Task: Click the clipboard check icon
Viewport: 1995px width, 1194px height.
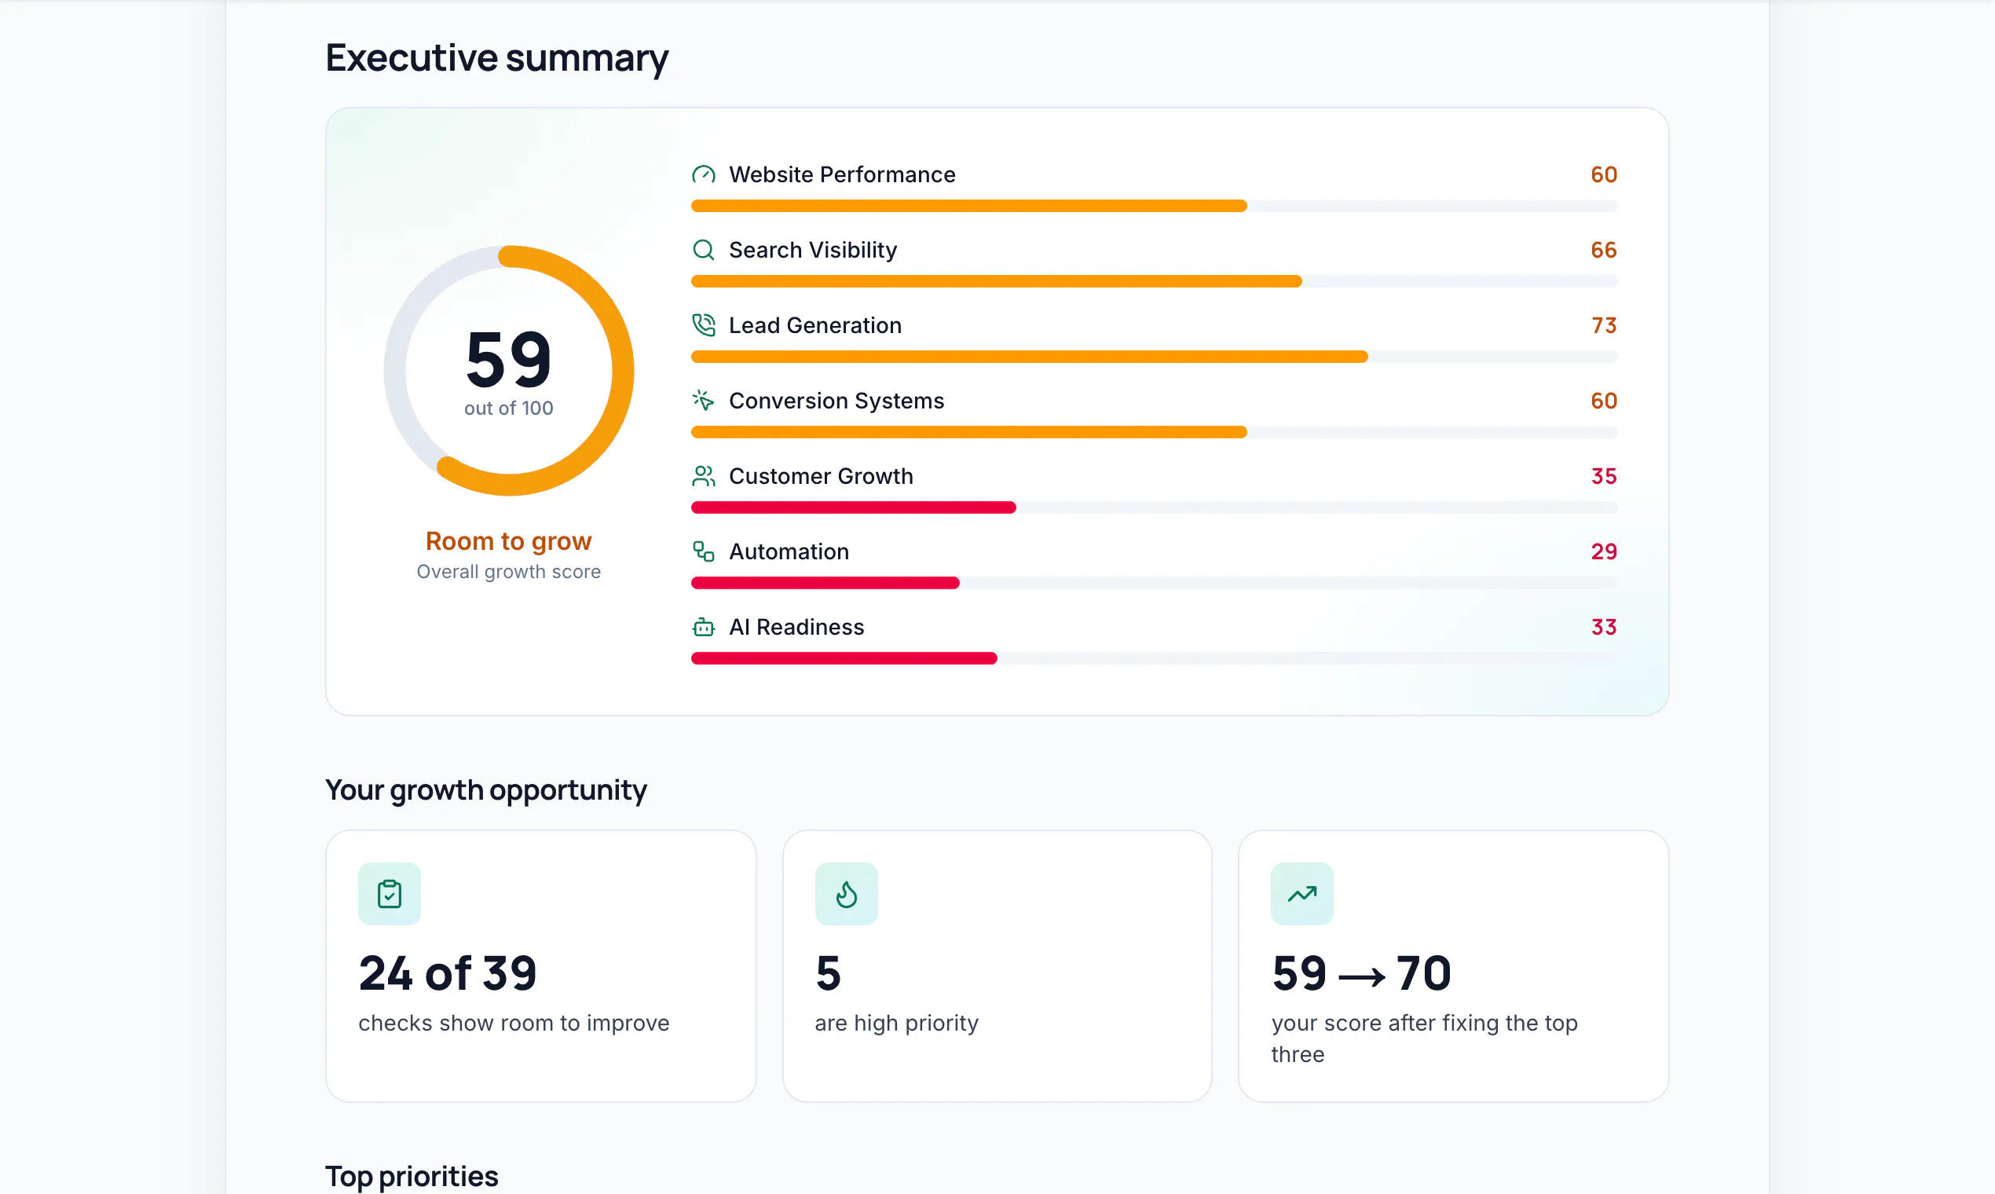Action: (x=390, y=894)
